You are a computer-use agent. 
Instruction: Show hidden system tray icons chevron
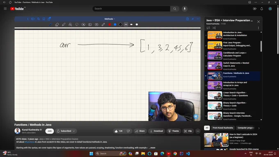click(x=245, y=153)
